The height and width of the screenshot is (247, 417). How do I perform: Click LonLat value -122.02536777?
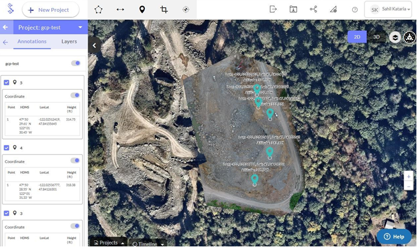click(x=49, y=185)
